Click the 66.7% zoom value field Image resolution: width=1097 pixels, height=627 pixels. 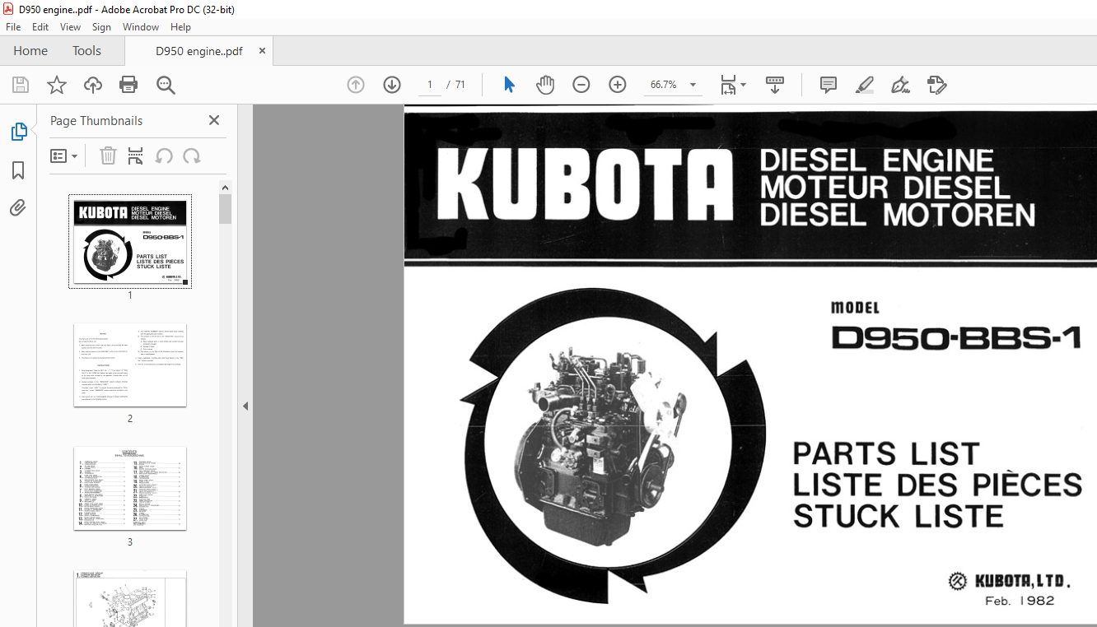(x=663, y=85)
